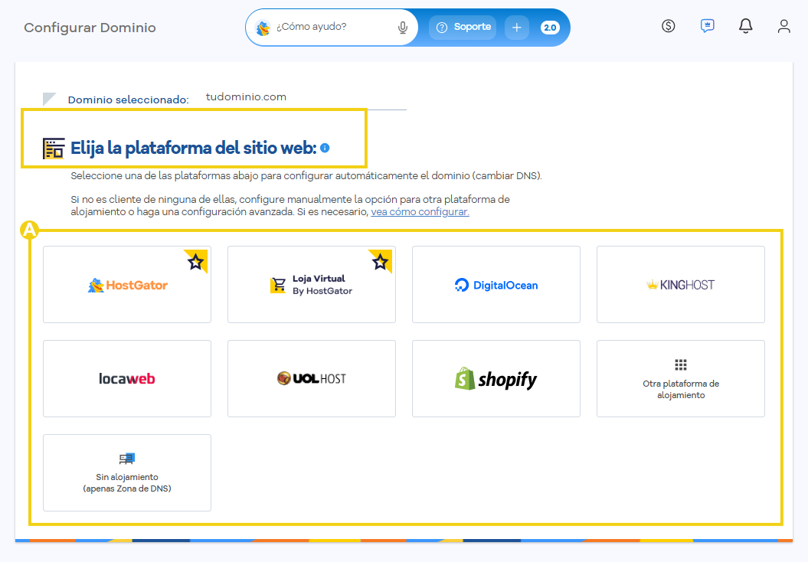Click the star badge on HostGator card
808x562 pixels.
196,261
